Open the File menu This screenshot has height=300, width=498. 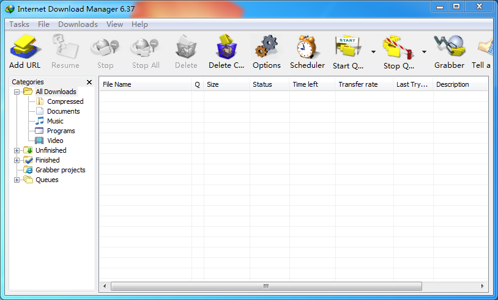coord(43,24)
